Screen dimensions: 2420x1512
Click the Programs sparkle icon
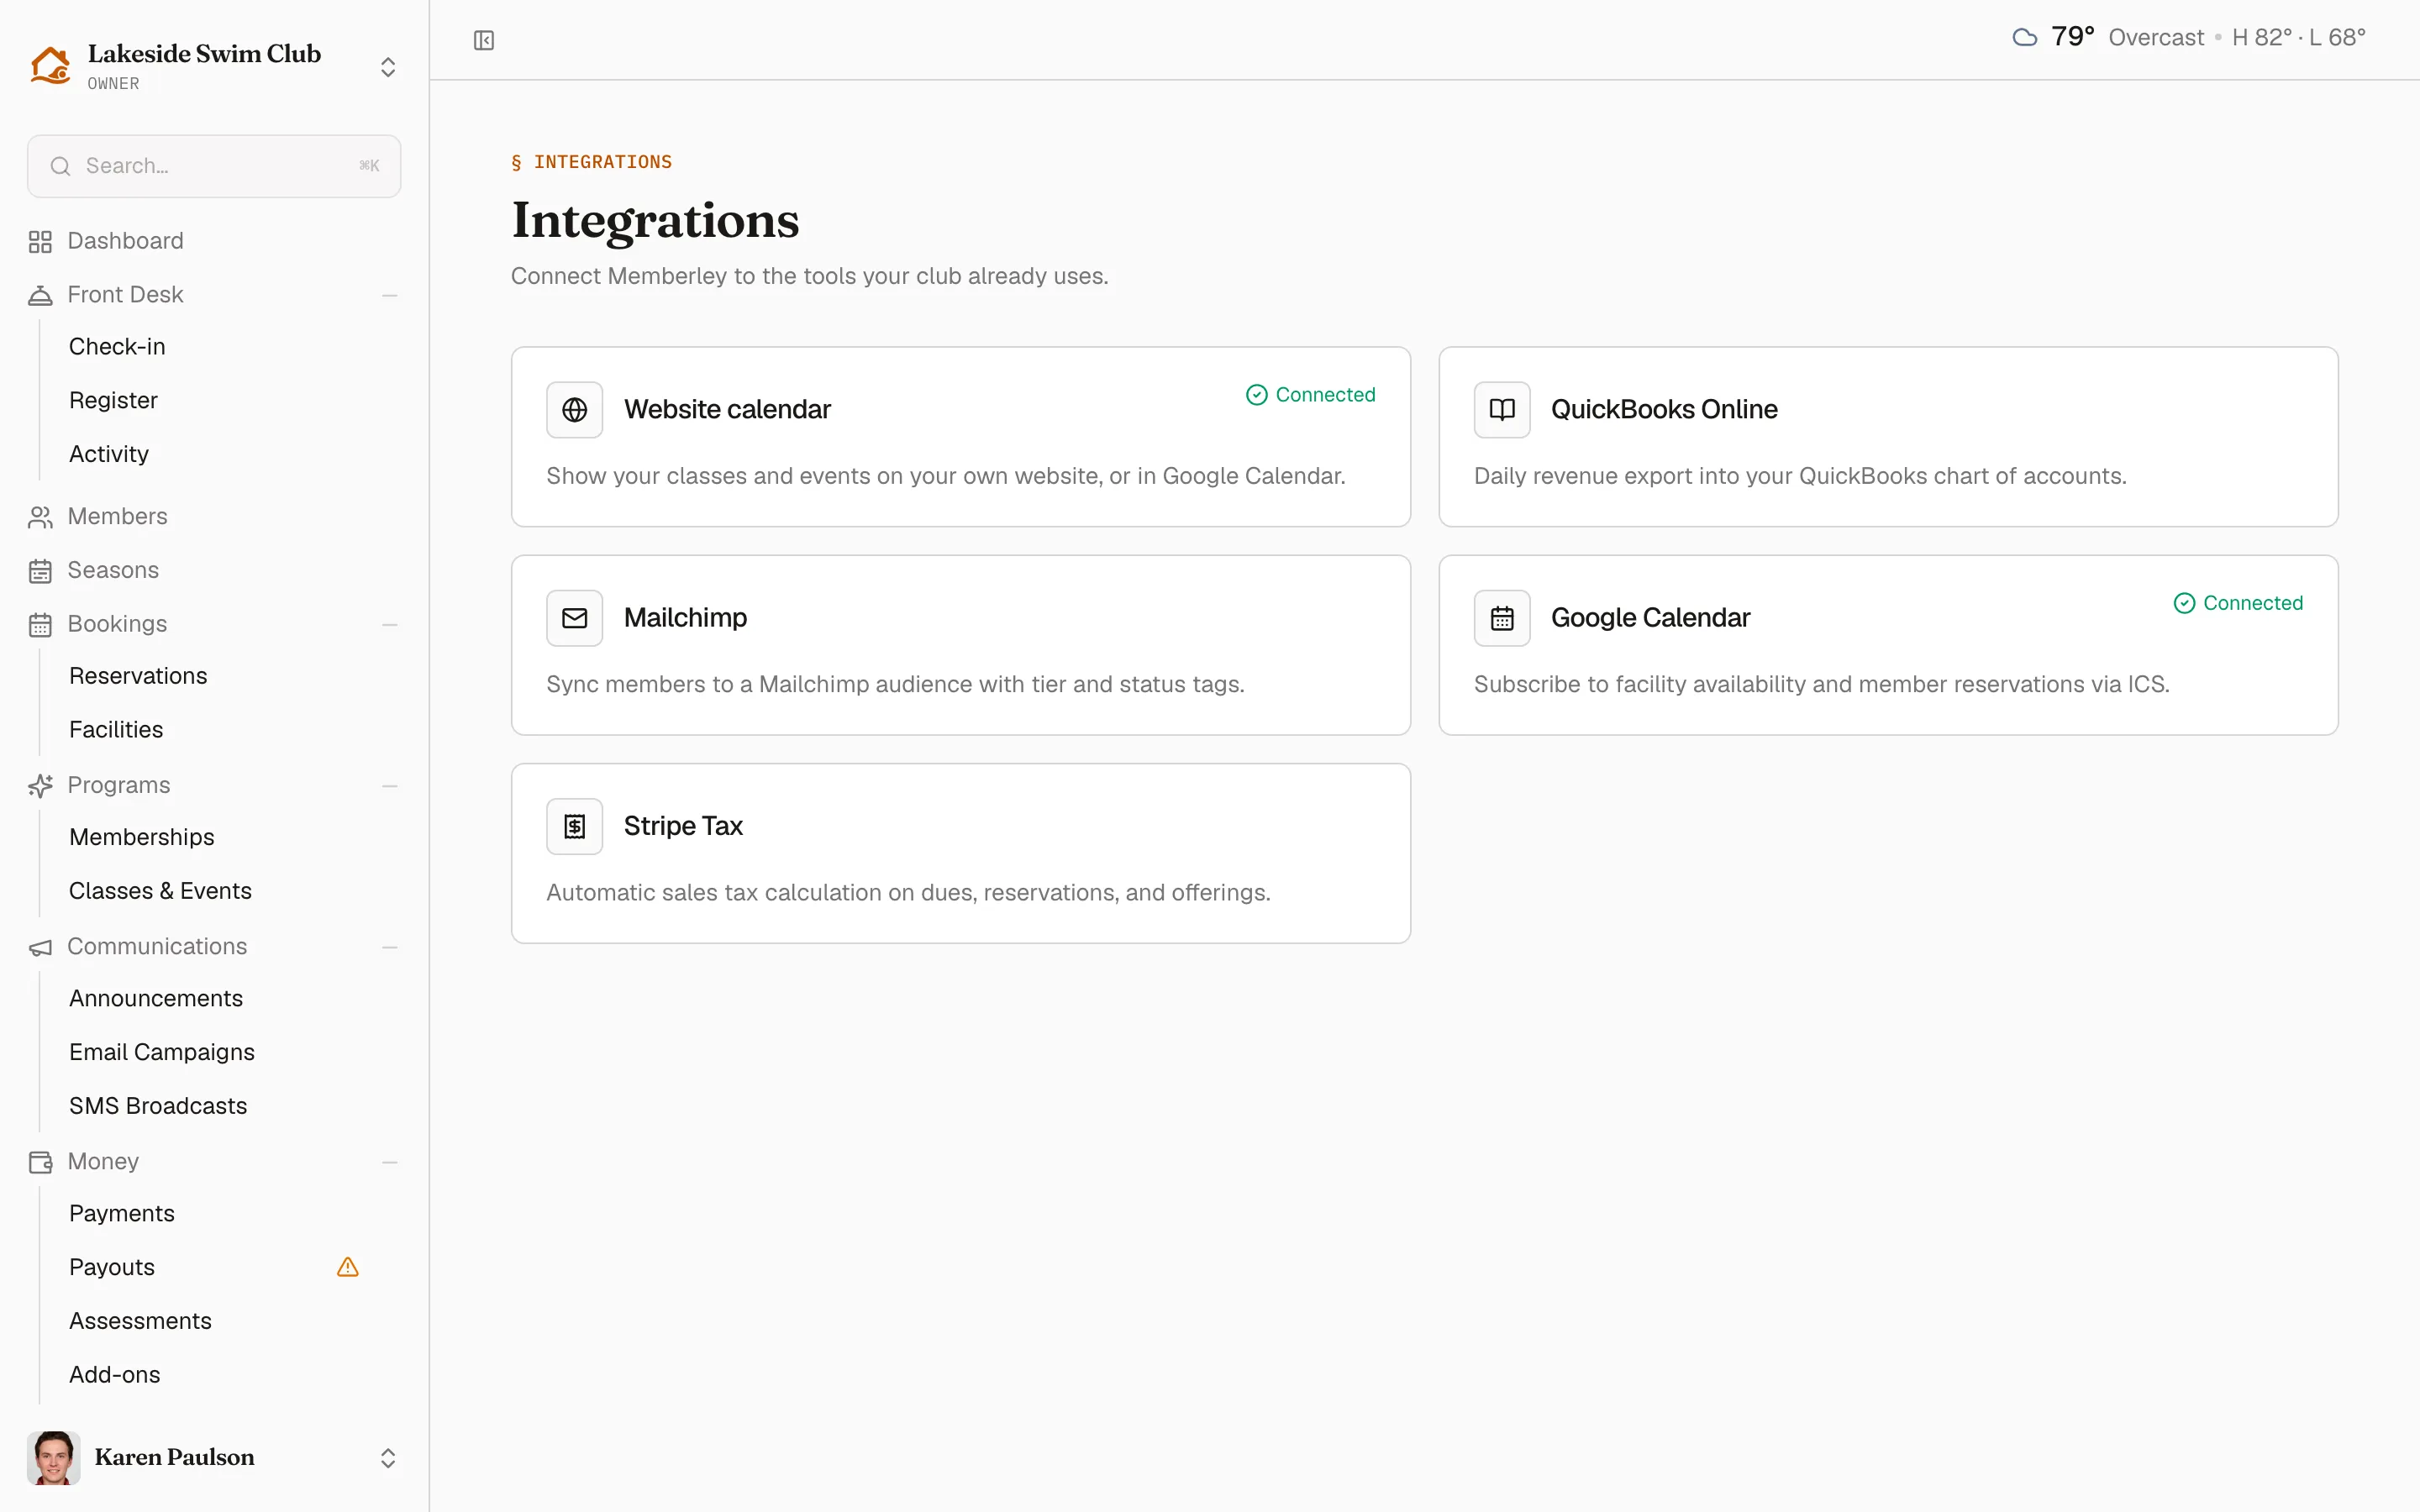point(40,786)
